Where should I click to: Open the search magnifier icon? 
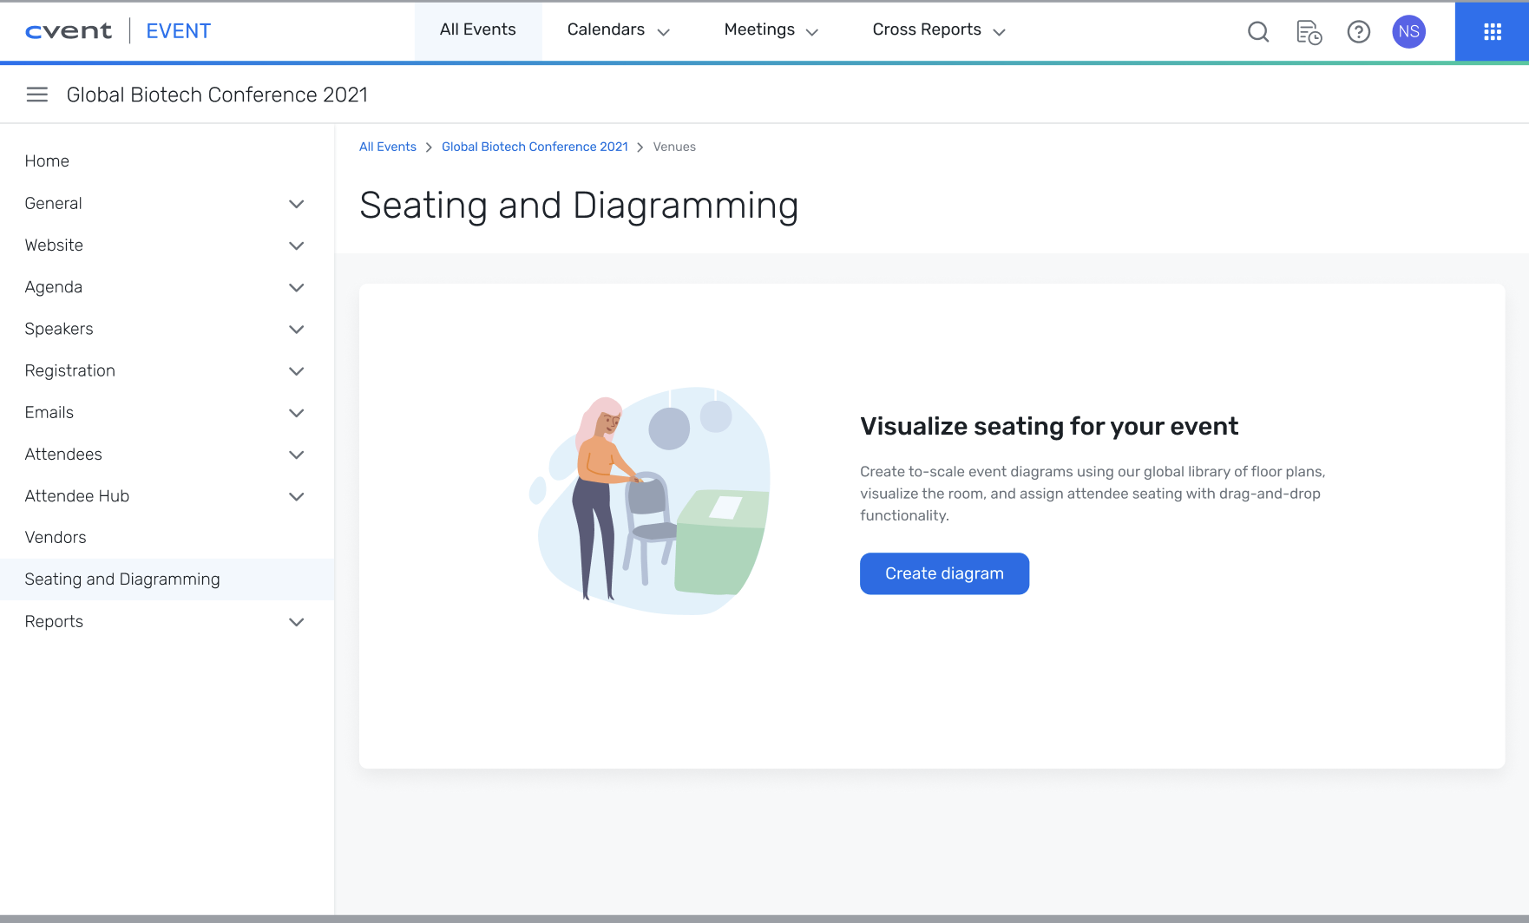click(x=1258, y=32)
